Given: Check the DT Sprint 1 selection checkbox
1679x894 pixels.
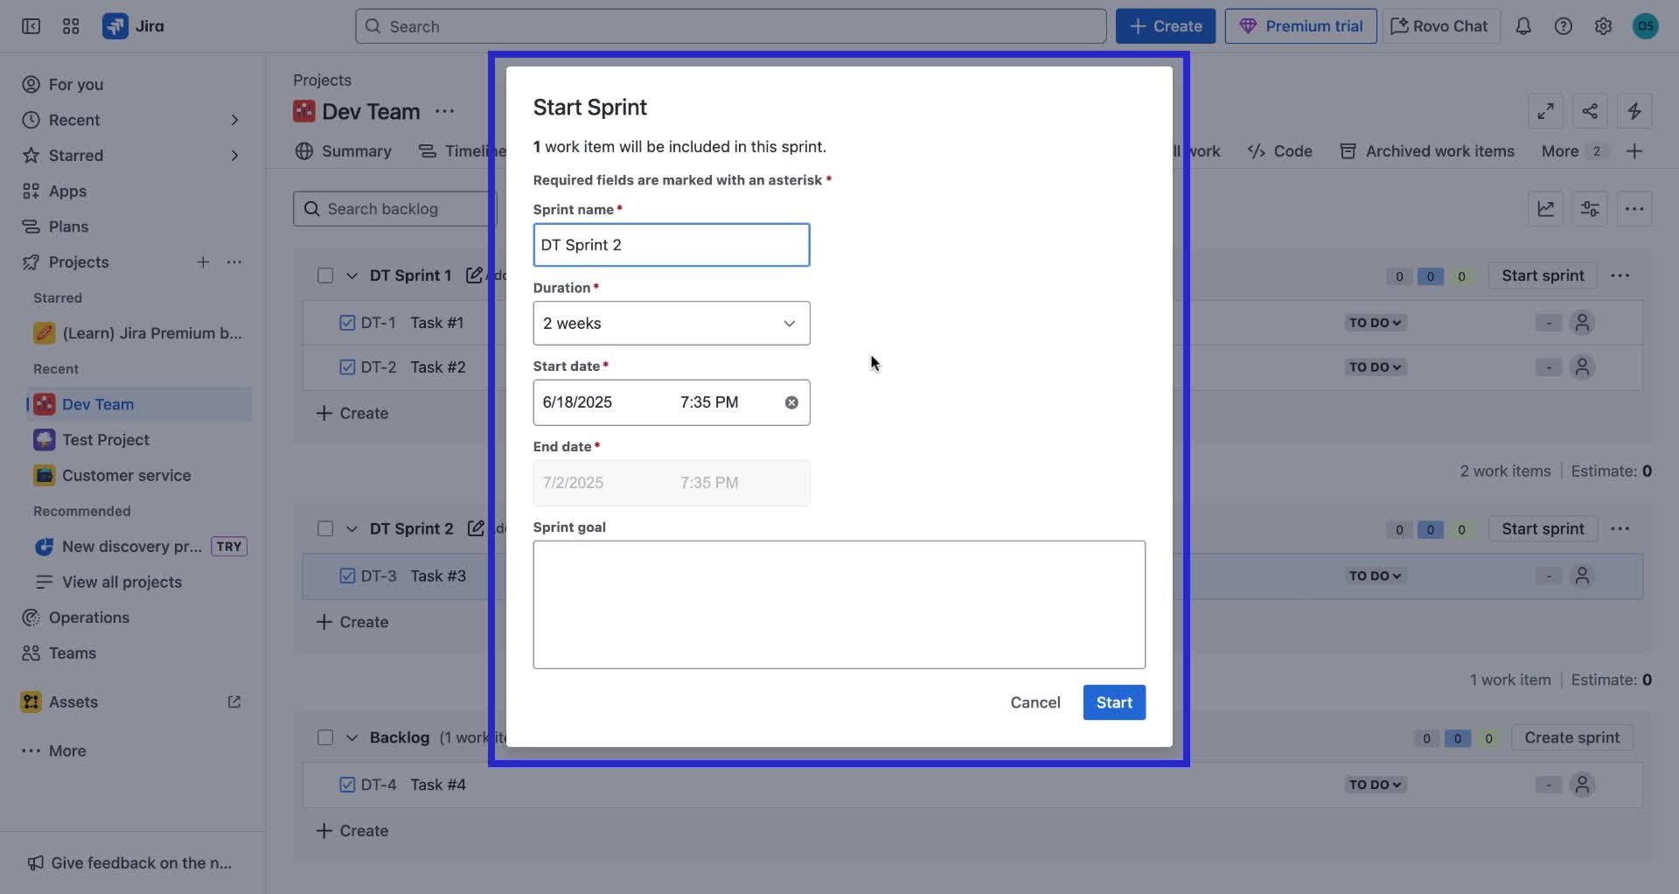Looking at the screenshot, I should click(325, 275).
